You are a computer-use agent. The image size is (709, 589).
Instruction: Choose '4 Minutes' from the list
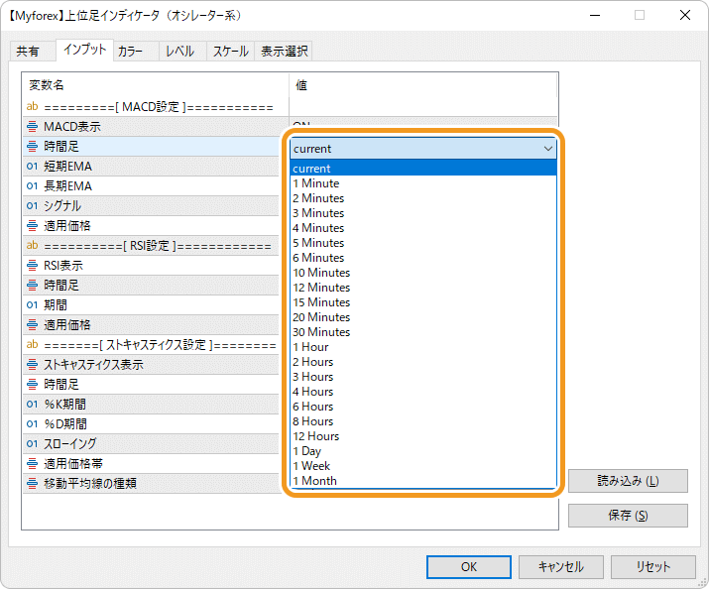pos(422,228)
